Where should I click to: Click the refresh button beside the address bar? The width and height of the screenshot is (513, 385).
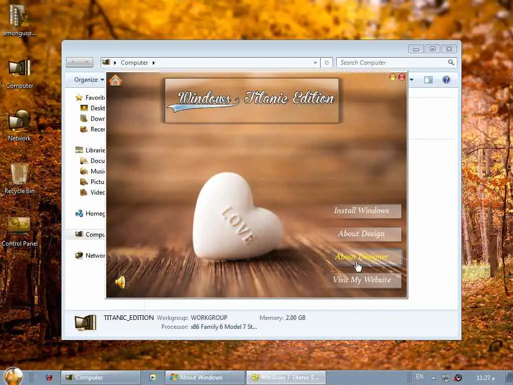pyautogui.click(x=327, y=63)
